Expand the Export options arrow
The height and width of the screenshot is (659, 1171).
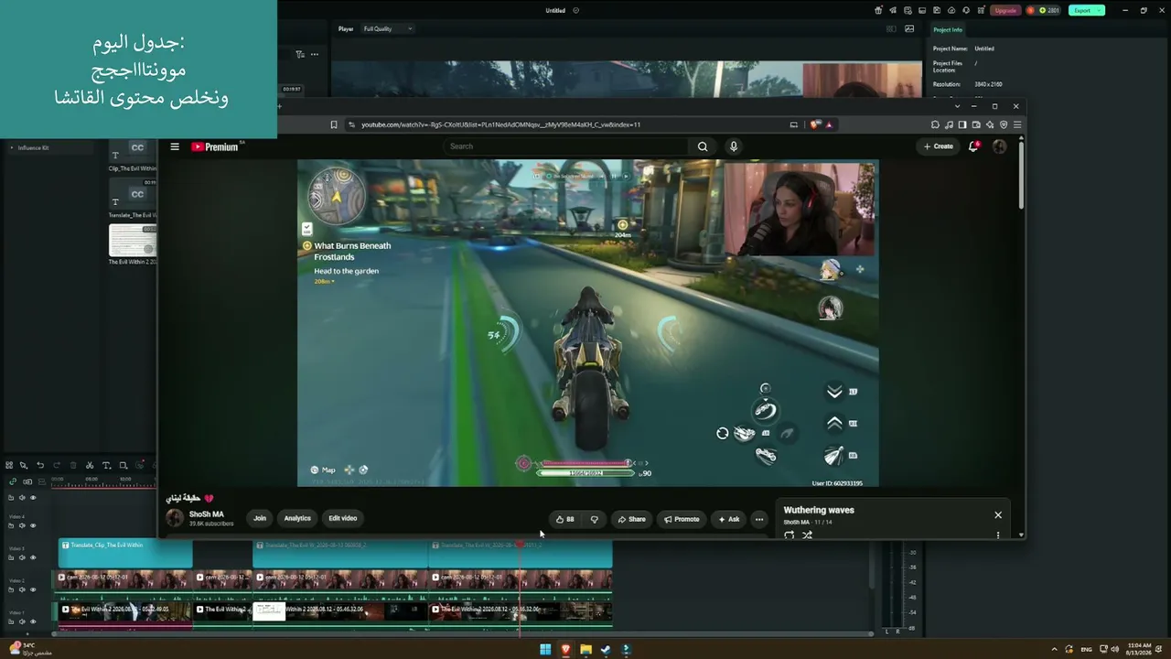click(x=1100, y=10)
